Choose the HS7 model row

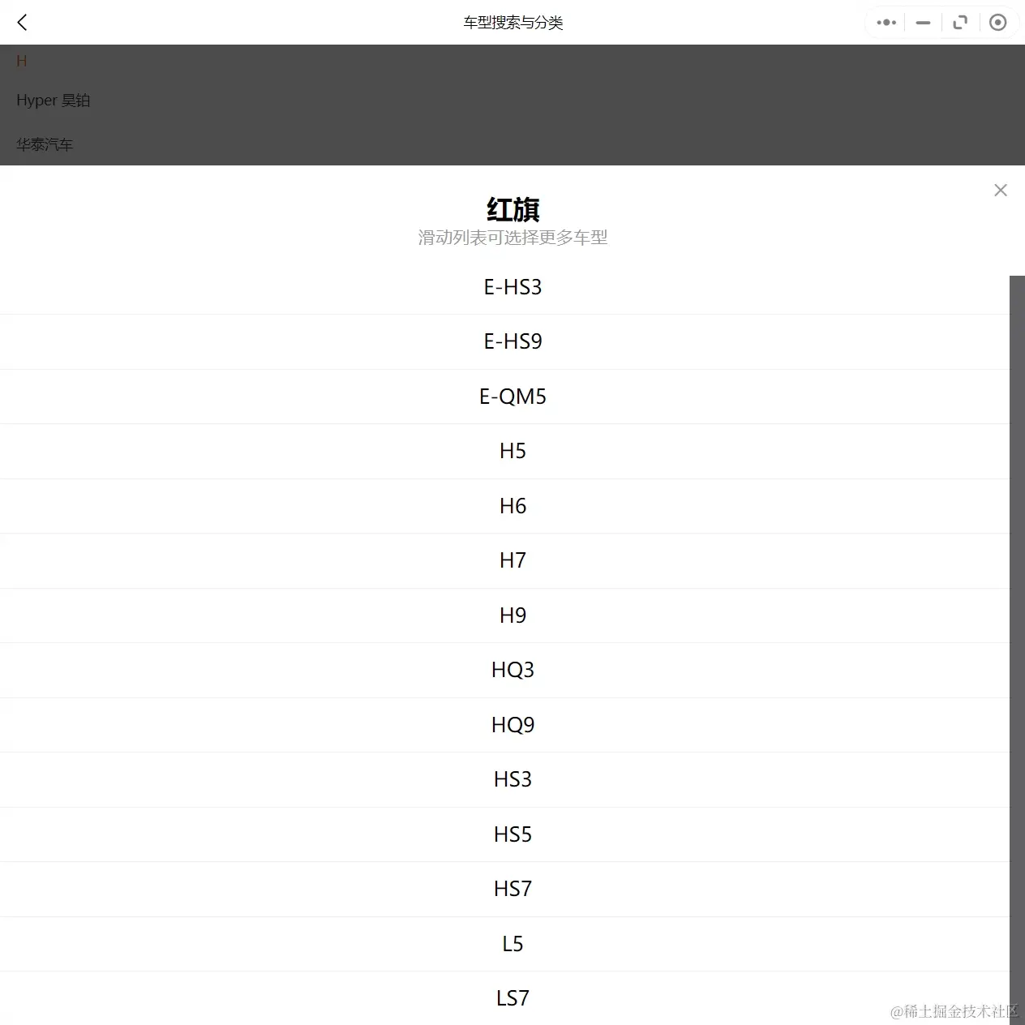point(505,889)
